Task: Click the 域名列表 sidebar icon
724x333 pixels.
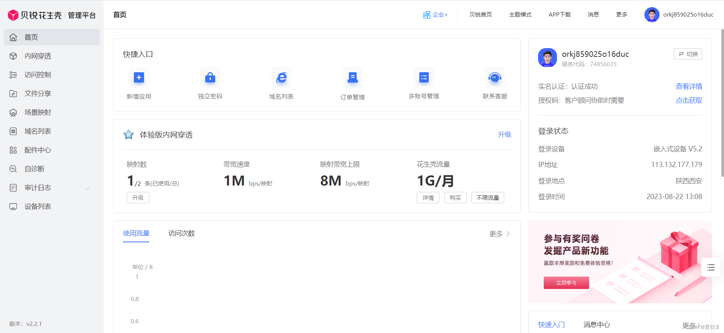Action: (x=13, y=131)
